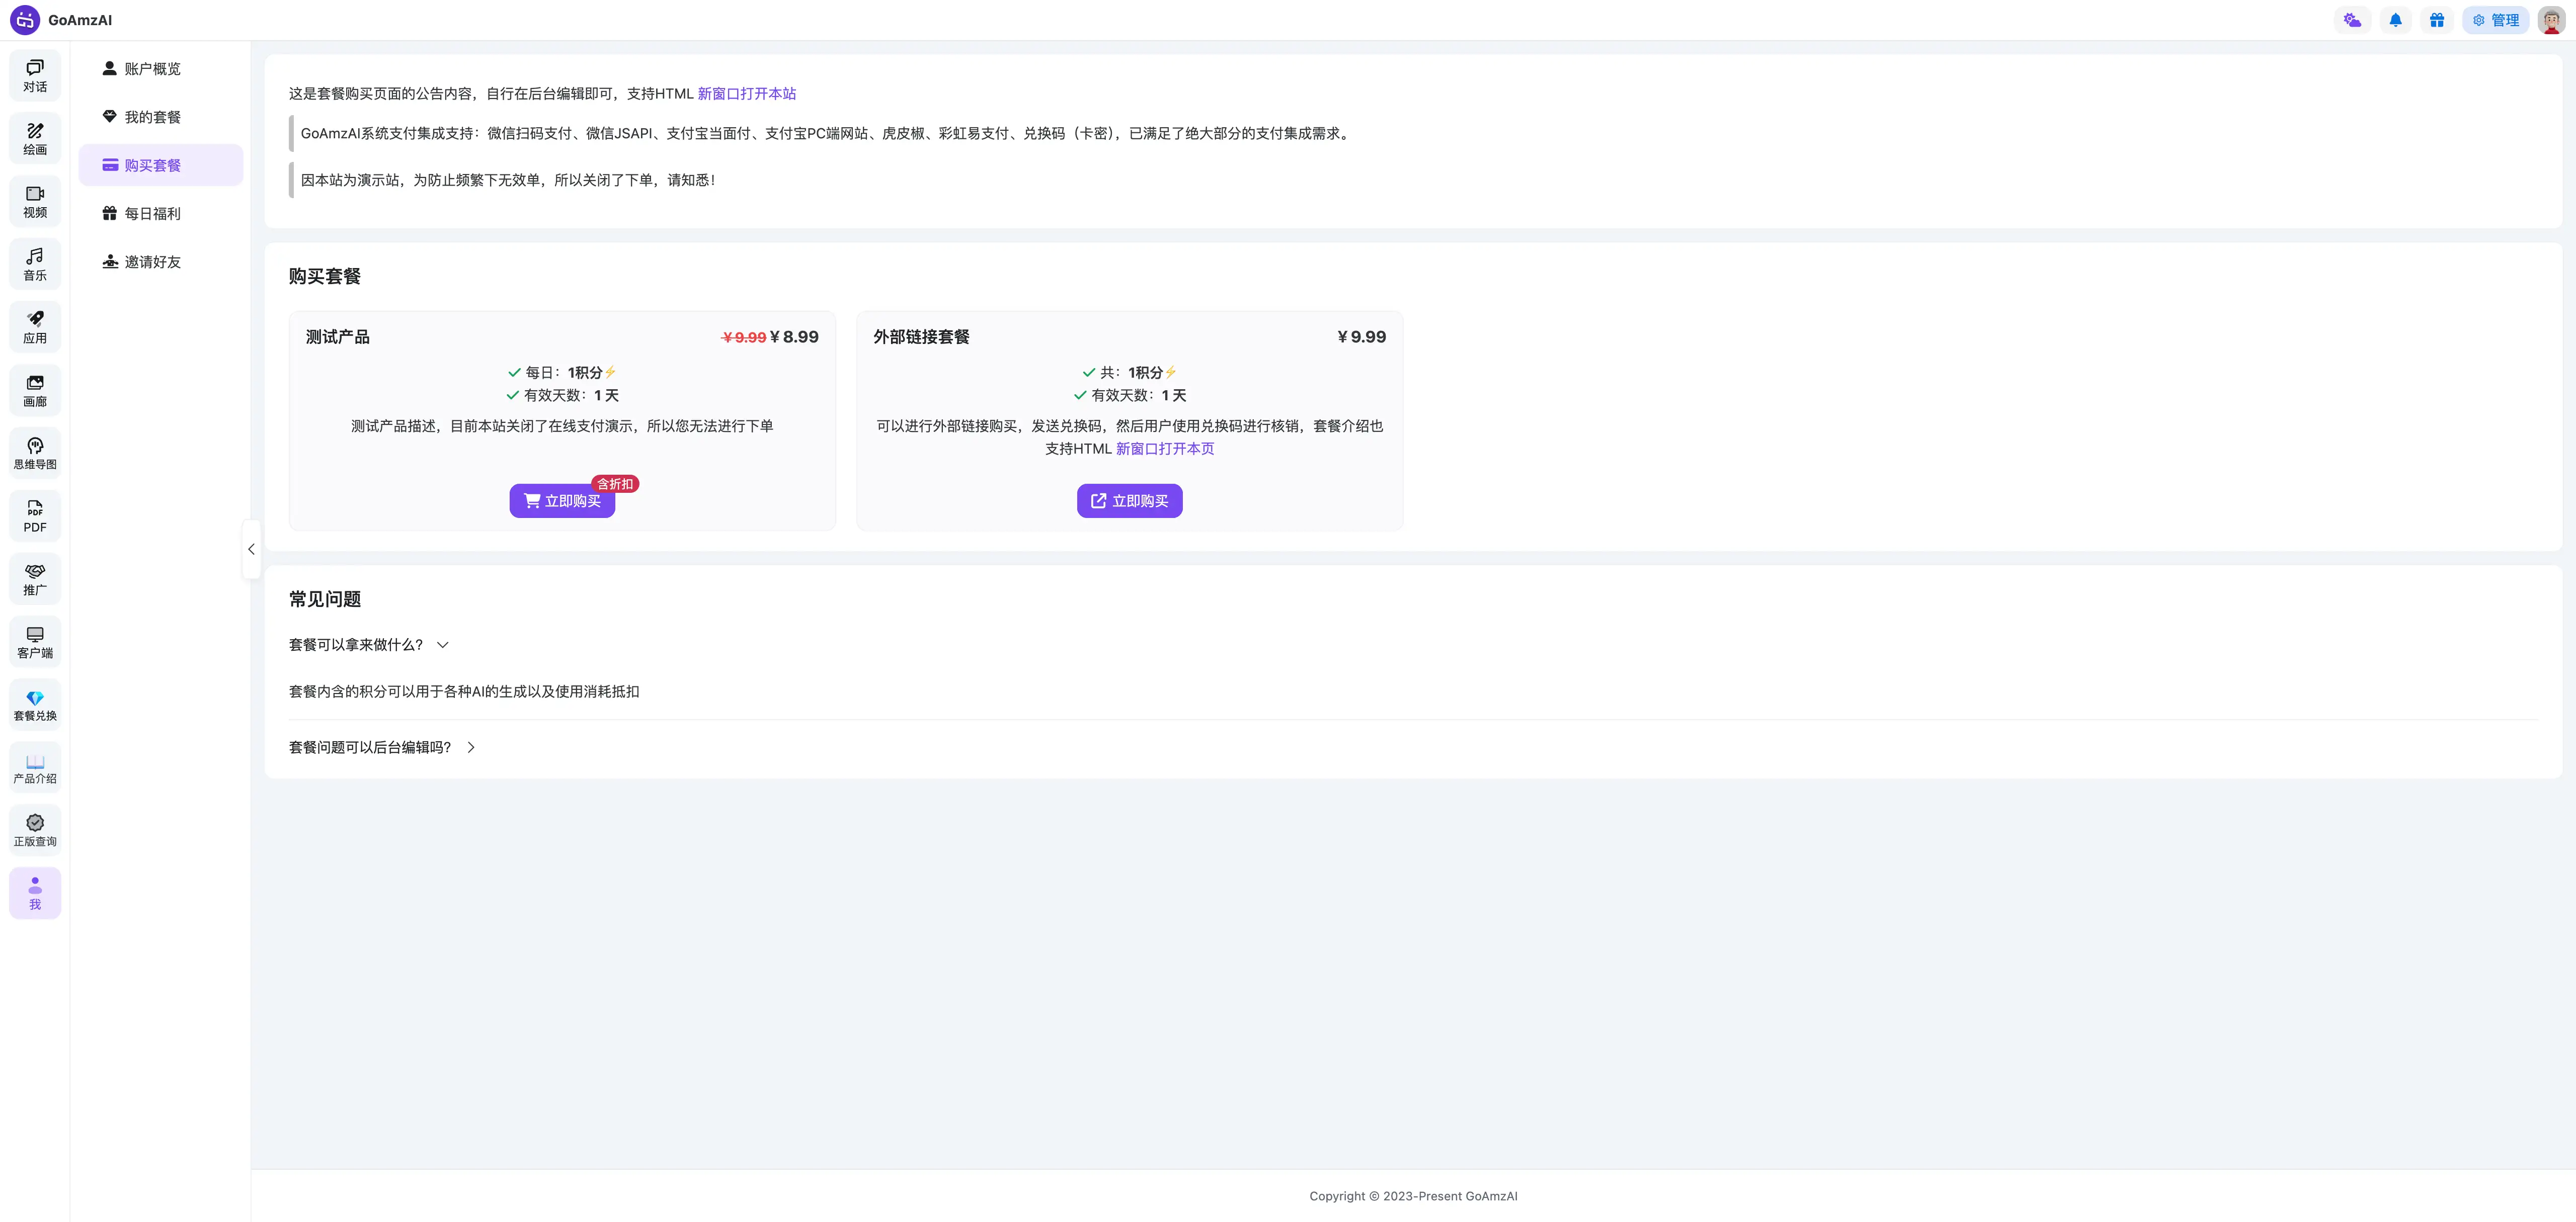Click the GoAmzAI brand name text
This screenshot has width=2576, height=1222.
tap(80, 20)
